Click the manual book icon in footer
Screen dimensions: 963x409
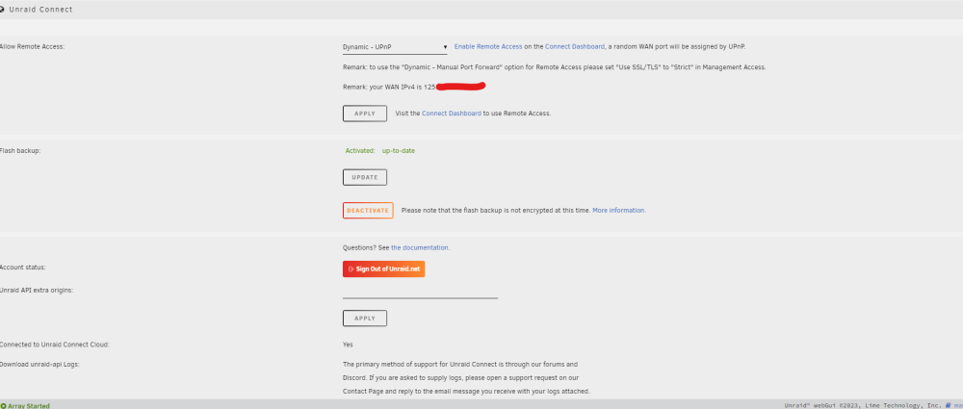(949, 405)
